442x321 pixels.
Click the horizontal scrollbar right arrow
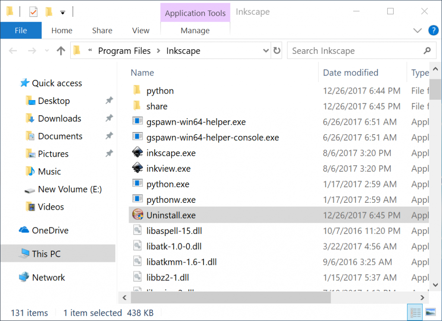pos(422,298)
